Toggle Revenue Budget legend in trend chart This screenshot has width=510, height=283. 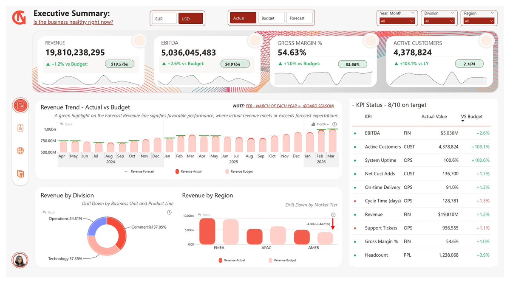[x=239, y=171]
